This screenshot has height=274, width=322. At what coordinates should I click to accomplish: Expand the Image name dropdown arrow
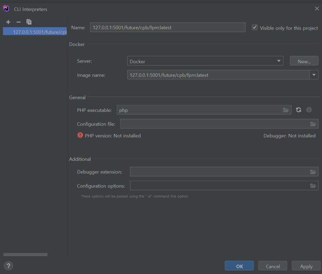point(314,75)
